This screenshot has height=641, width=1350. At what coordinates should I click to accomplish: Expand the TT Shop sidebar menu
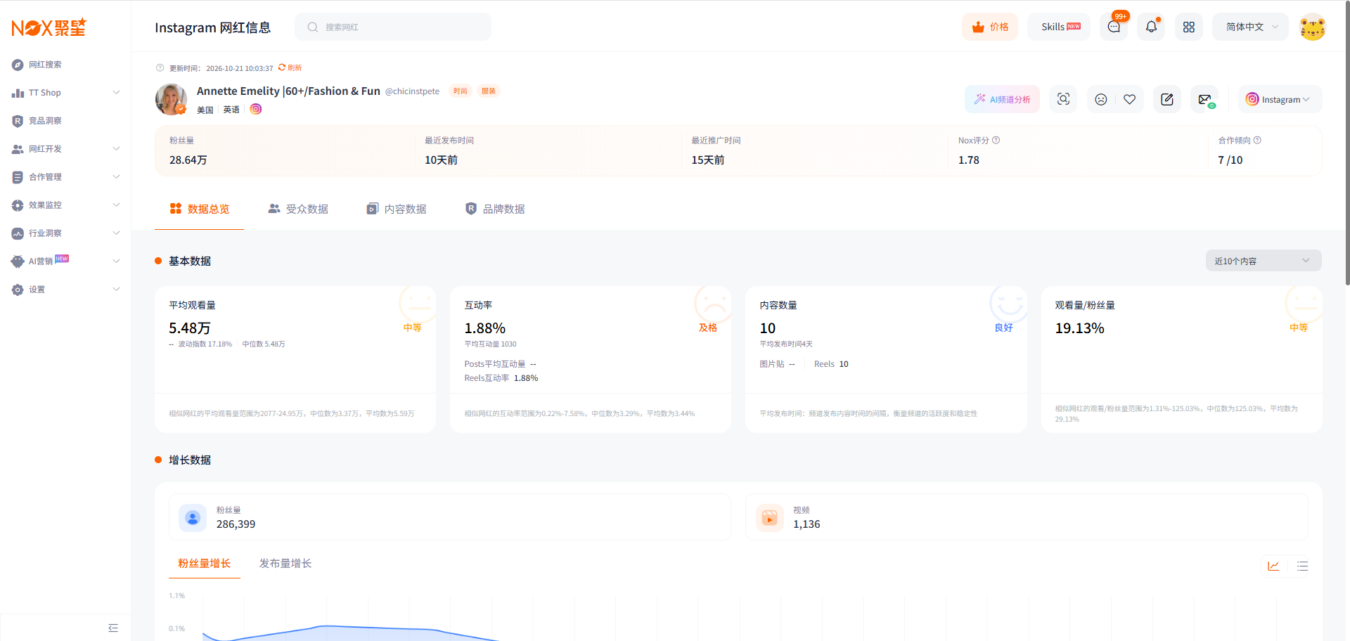tap(65, 93)
